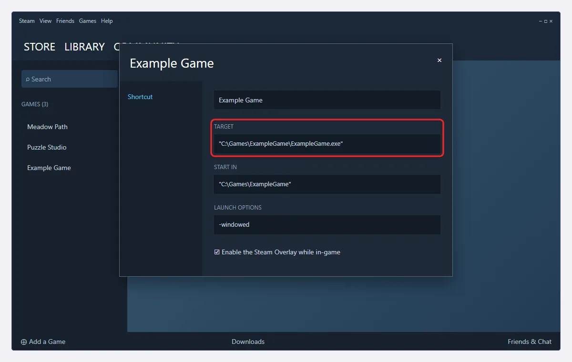Viewport: 572px width, 362px height.
Task: Open the Steam menu
Action: (x=27, y=21)
